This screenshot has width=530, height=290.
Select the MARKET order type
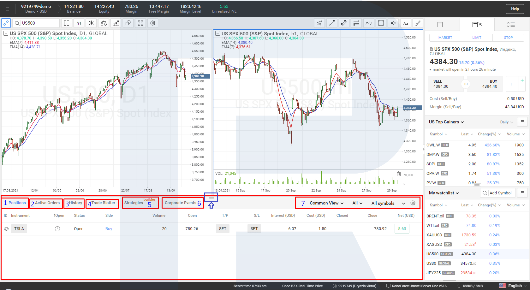tap(445, 38)
